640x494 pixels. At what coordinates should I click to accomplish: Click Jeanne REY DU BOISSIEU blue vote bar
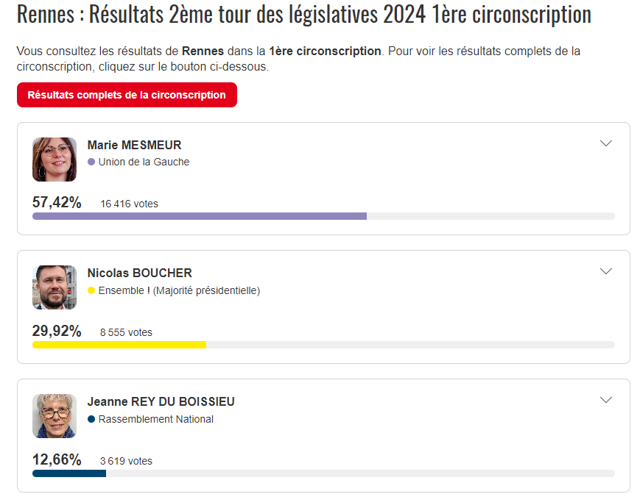click(69, 473)
